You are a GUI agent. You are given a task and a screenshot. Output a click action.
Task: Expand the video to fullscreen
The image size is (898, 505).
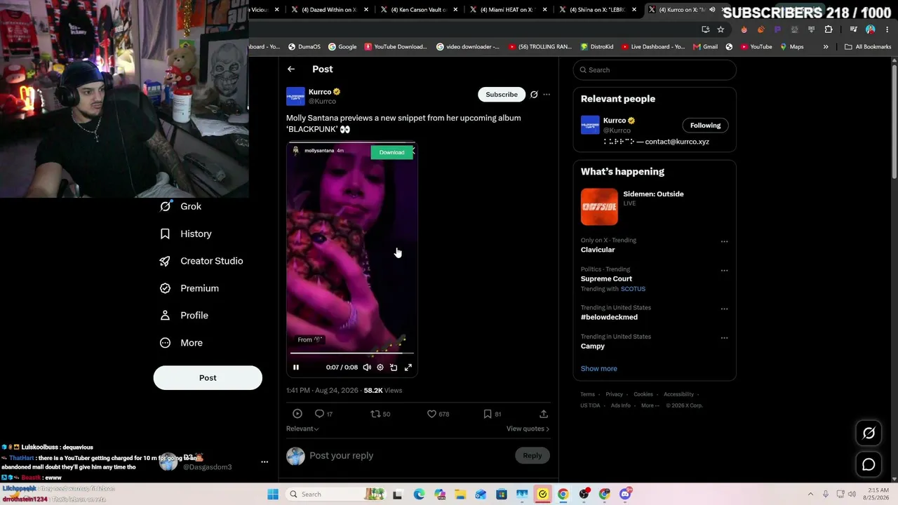click(x=408, y=368)
